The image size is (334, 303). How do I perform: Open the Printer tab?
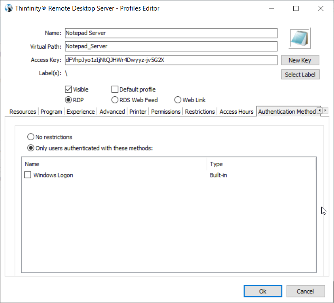[138, 112]
